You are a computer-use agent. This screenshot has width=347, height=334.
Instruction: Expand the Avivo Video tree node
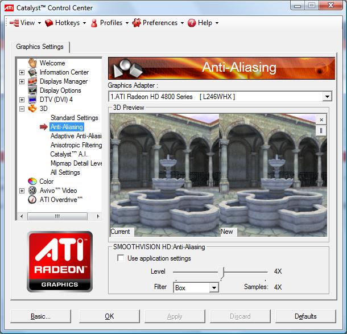pyautogui.click(x=22, y=191)
